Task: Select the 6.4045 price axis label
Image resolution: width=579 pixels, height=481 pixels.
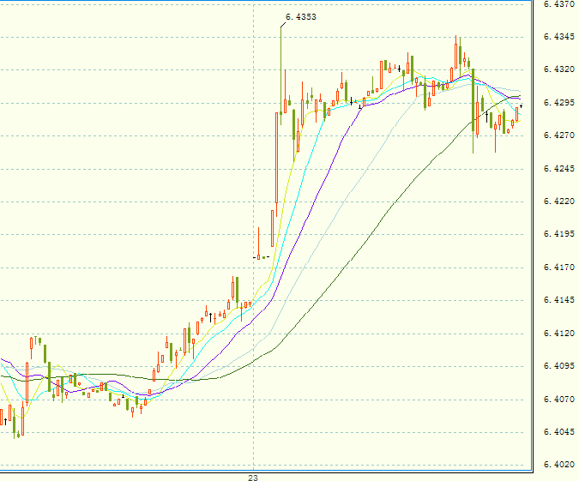Action: (559, 432)
